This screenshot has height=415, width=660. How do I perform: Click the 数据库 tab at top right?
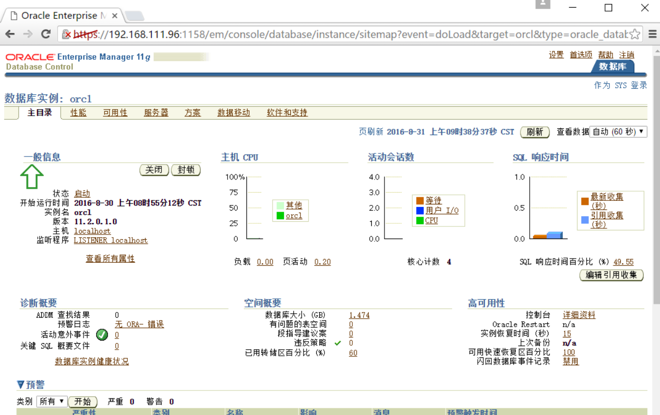(613, 66)
